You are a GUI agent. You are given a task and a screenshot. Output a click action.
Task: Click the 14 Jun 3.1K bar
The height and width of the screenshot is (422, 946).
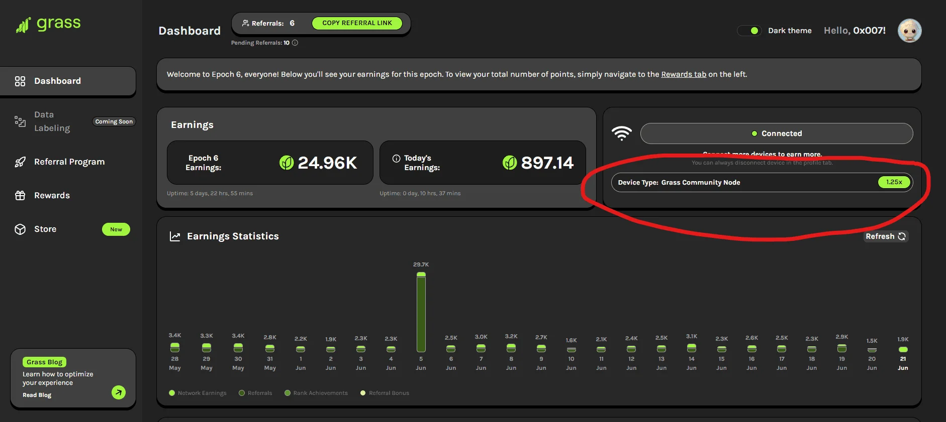pyautogui.click(x=692, y=348)
